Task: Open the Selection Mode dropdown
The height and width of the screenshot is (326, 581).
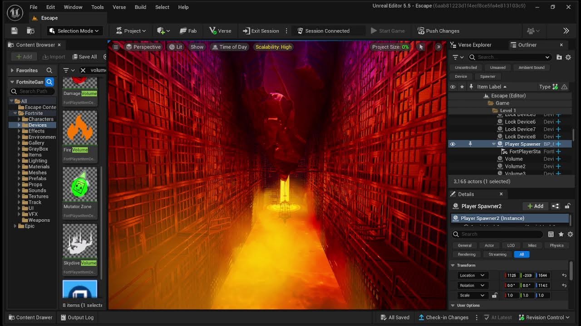Action: (x=74, y=31)
